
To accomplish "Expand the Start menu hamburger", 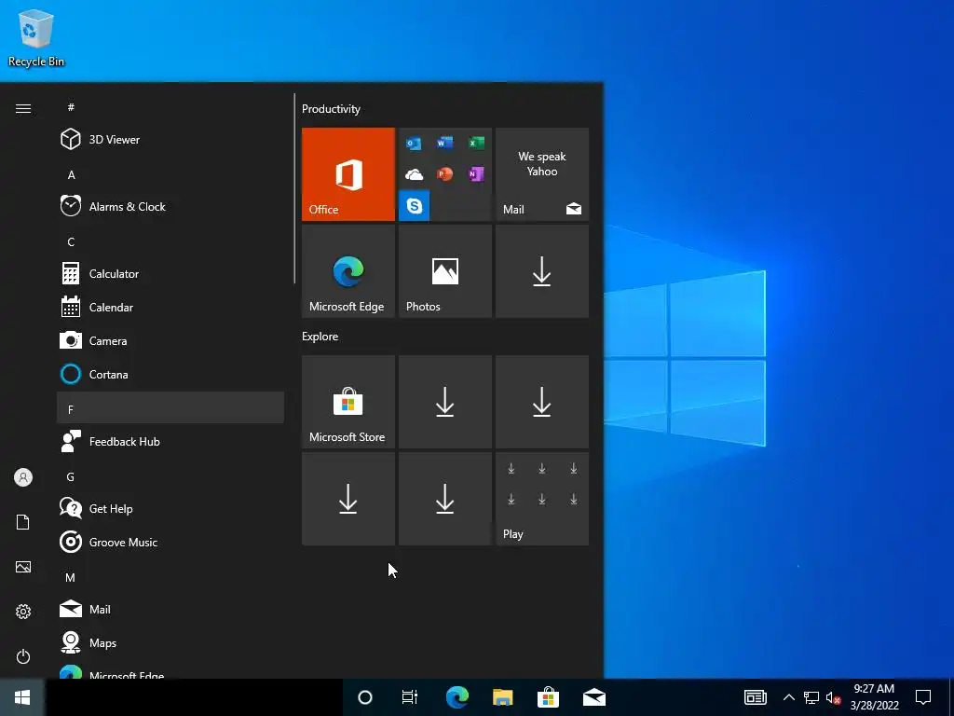I will point(23,108).
